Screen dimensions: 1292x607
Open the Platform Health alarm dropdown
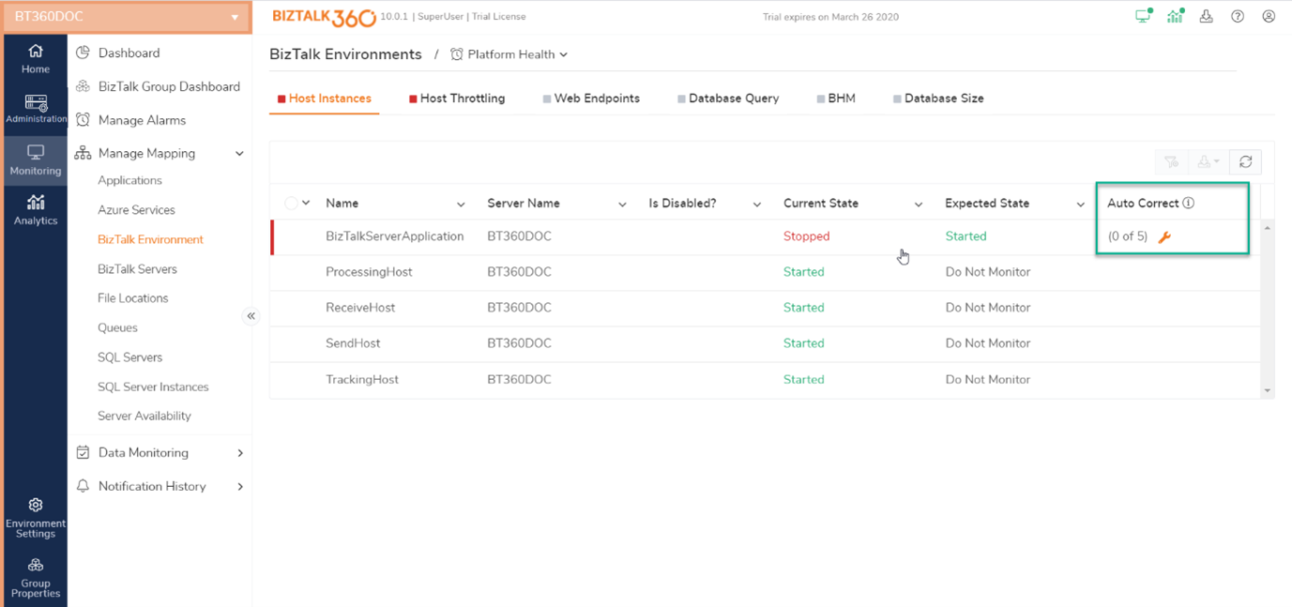click(509, 54)
